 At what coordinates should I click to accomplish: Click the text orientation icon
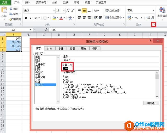[x=96, y=10]
